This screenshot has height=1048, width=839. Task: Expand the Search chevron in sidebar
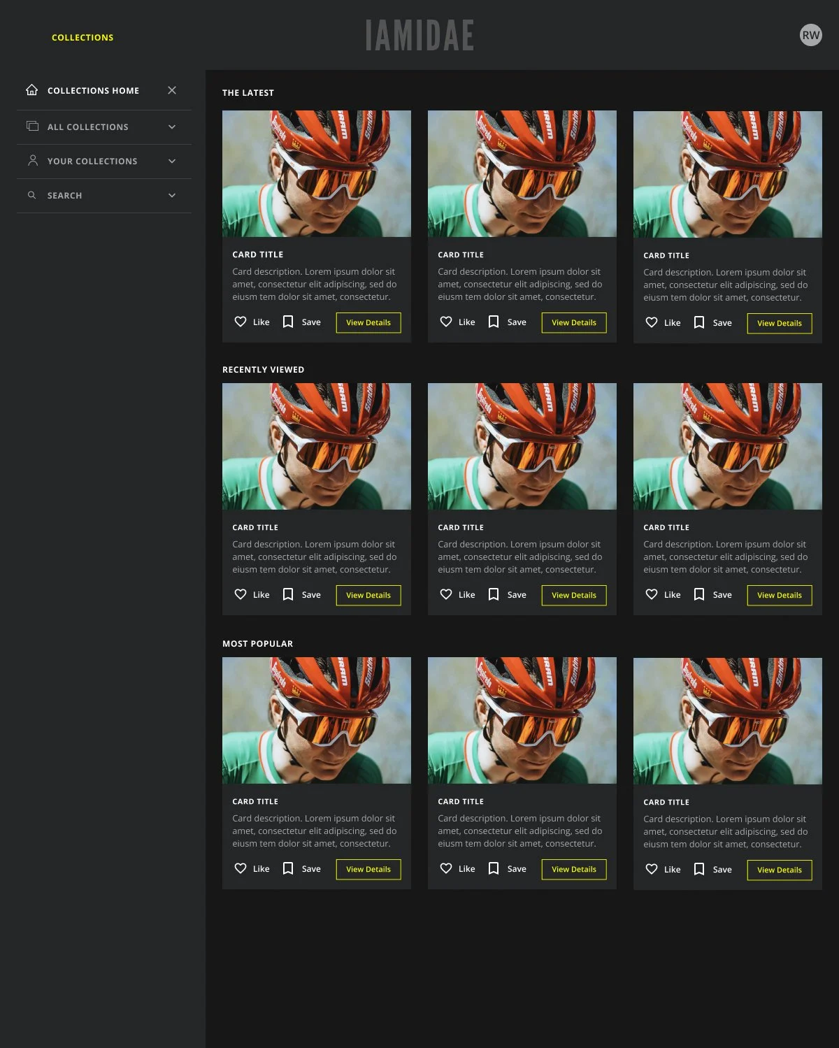(x=172, y=196)
